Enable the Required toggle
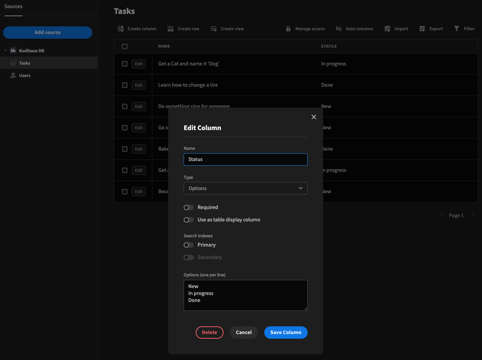The width and height of the screenshot is (482, 360). point(189,207)
